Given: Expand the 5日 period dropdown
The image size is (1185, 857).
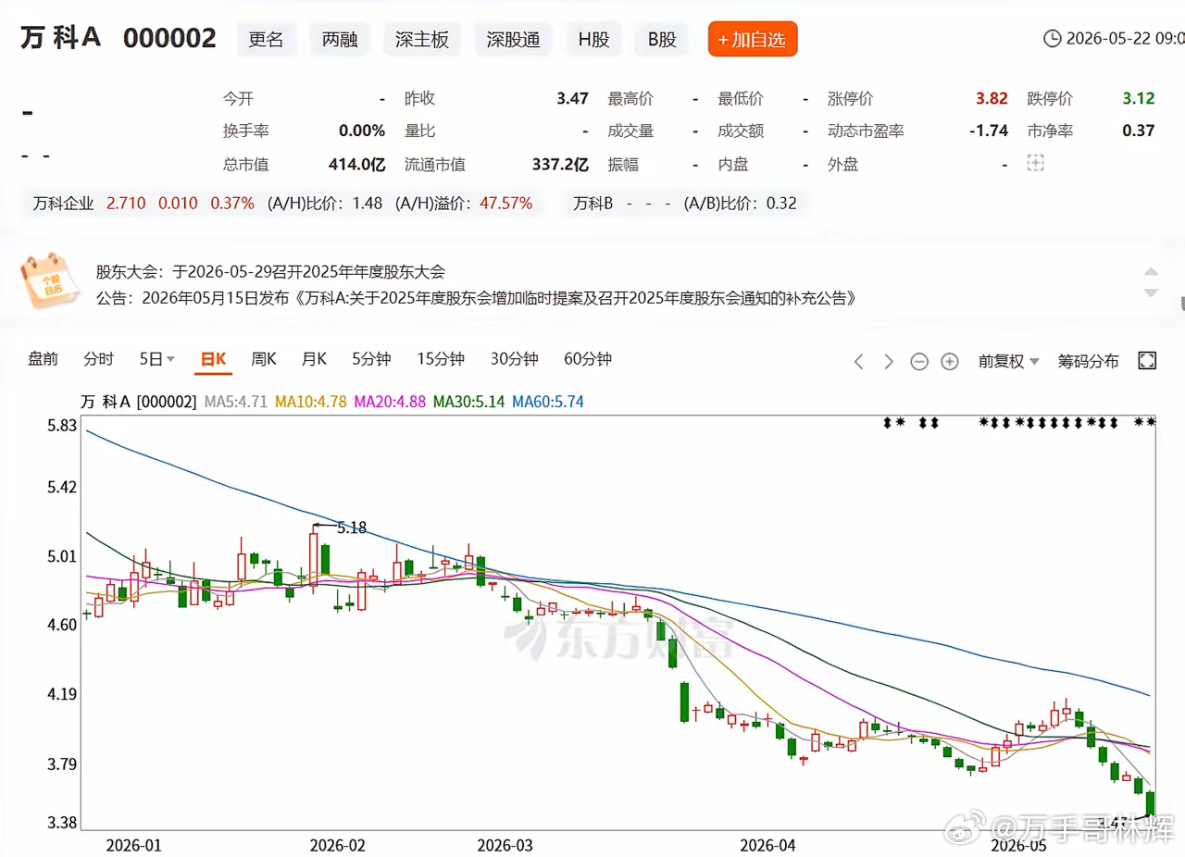Looking at the screenshot, I should coord(157,359).
